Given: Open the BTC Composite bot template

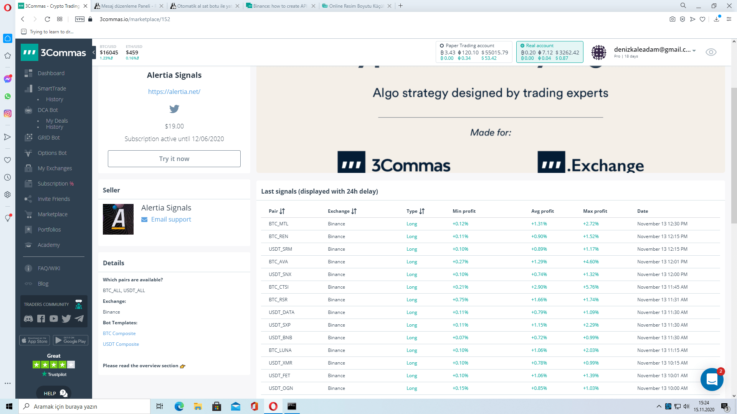Looking at the screenshot, I should [x=119, y=333].
